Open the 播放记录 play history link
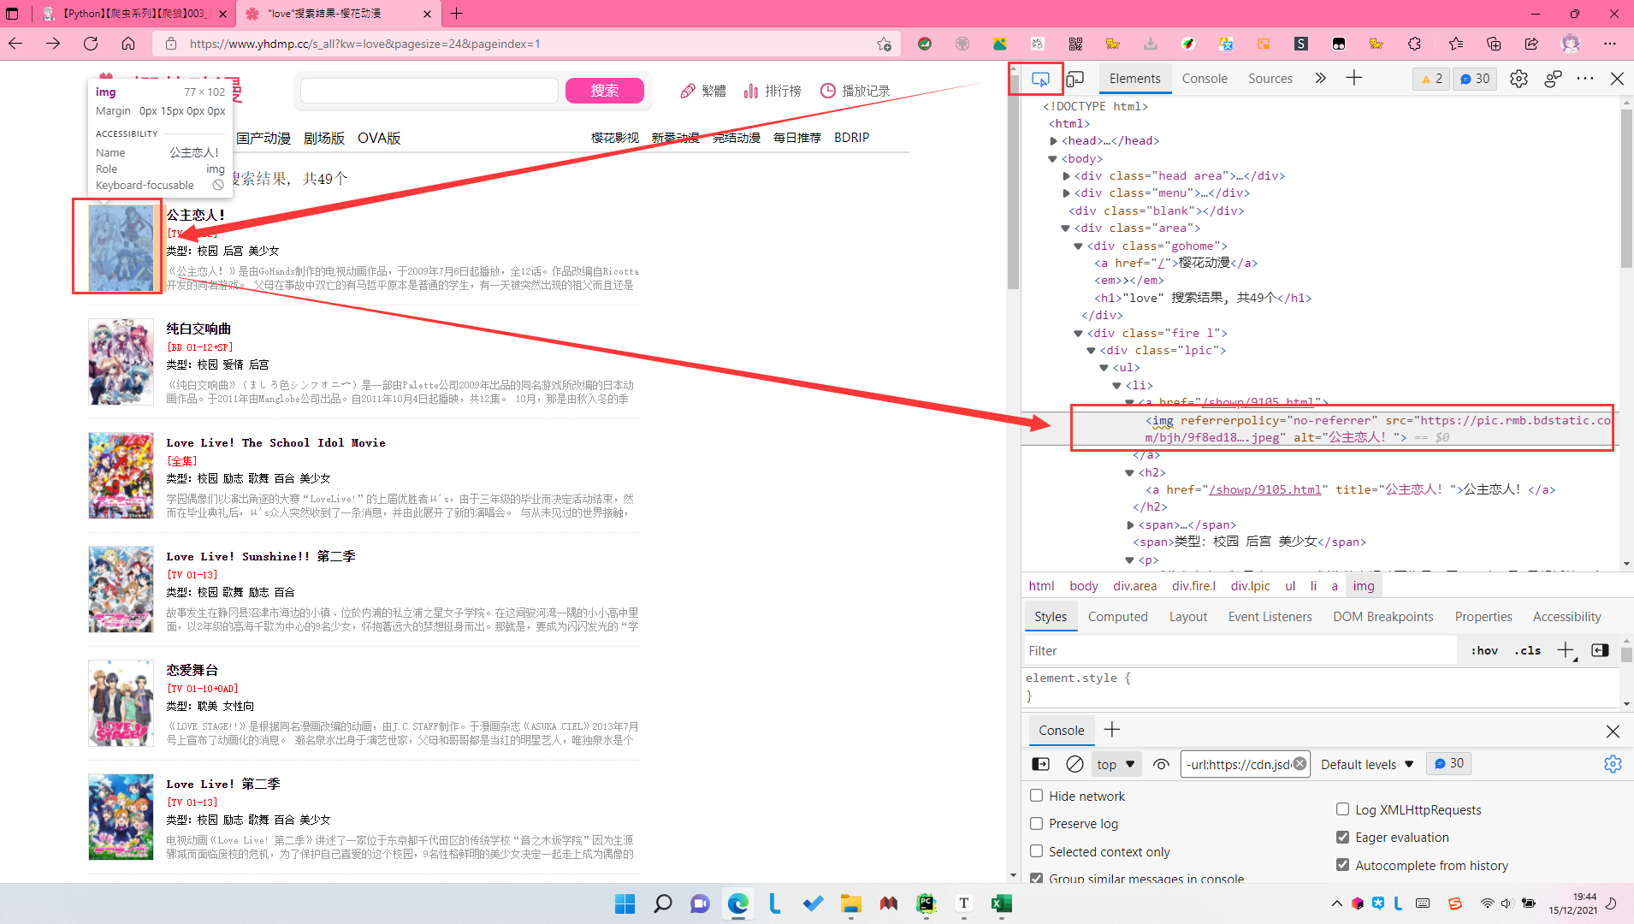Screen dimensions: 1634x924 (x=855, y=91)
